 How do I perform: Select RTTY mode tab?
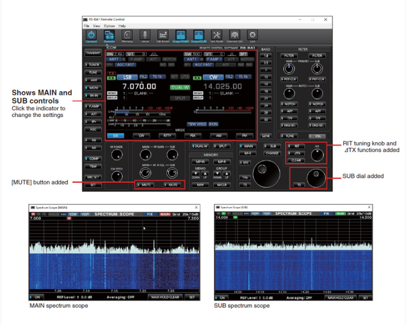167,135
